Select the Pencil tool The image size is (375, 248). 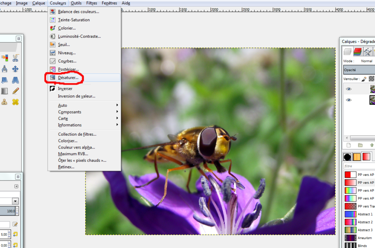15,91
